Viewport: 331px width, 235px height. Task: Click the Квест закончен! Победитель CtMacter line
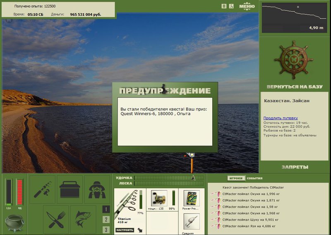pos(253,187)
